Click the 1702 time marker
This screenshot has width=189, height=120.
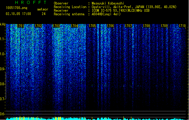click(x=38, y=26)
